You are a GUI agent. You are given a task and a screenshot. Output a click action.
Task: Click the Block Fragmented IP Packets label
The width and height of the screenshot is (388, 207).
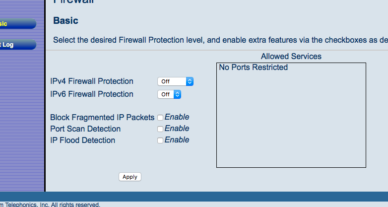(x=102, y=118)
